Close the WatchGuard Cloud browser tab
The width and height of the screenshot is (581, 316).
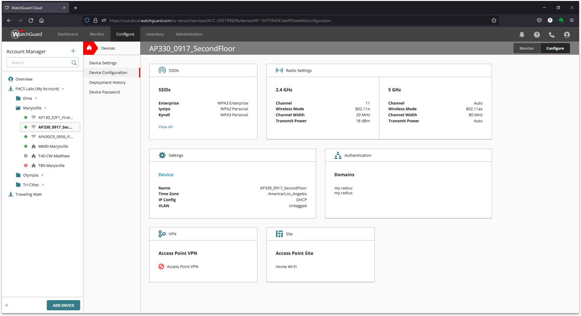[64, 8]
